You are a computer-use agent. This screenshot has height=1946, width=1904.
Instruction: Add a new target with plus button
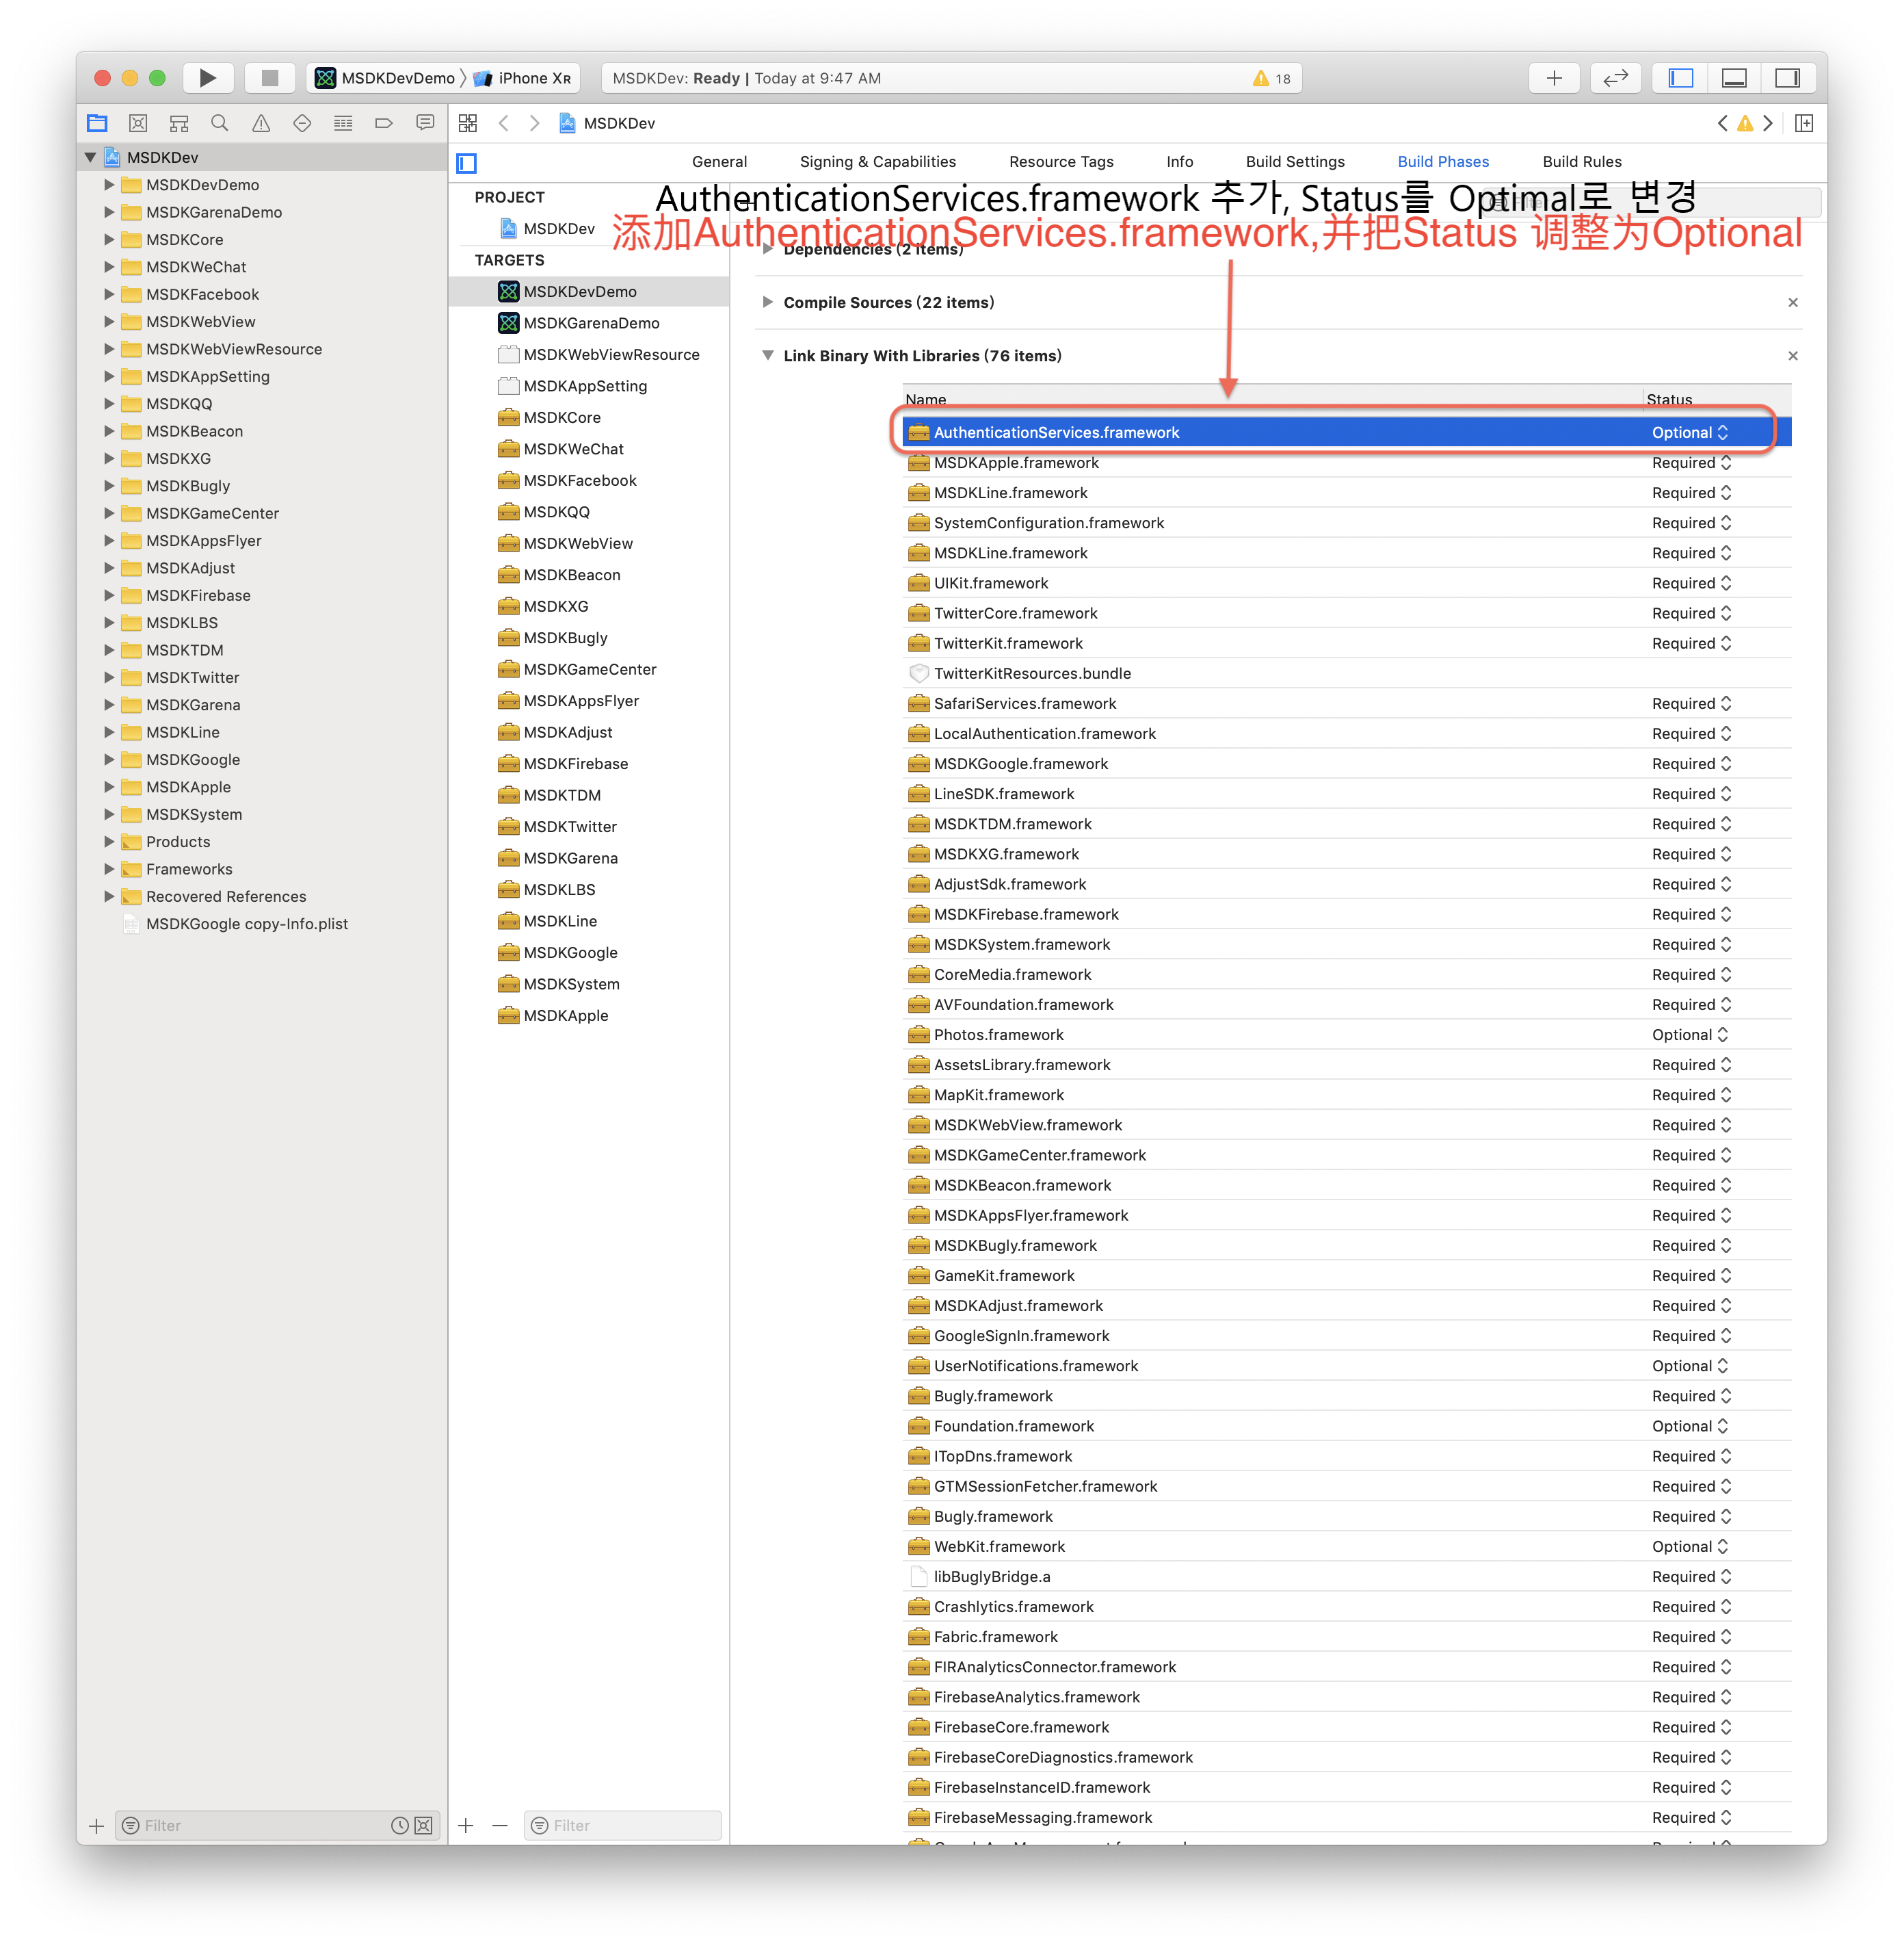(x=466, y=1825)
